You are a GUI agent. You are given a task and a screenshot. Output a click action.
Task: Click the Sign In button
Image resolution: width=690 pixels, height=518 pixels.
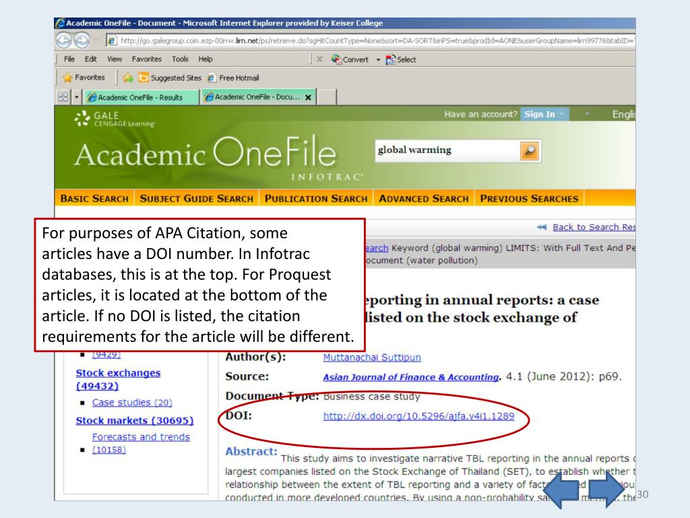click(x=544, y=114)
